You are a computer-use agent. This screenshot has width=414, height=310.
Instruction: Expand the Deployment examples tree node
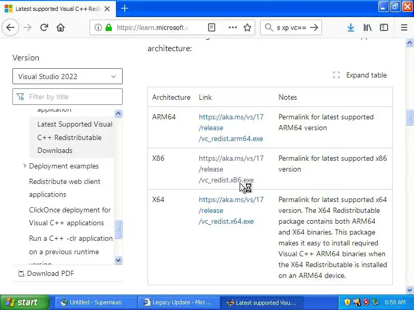[24, 166]
